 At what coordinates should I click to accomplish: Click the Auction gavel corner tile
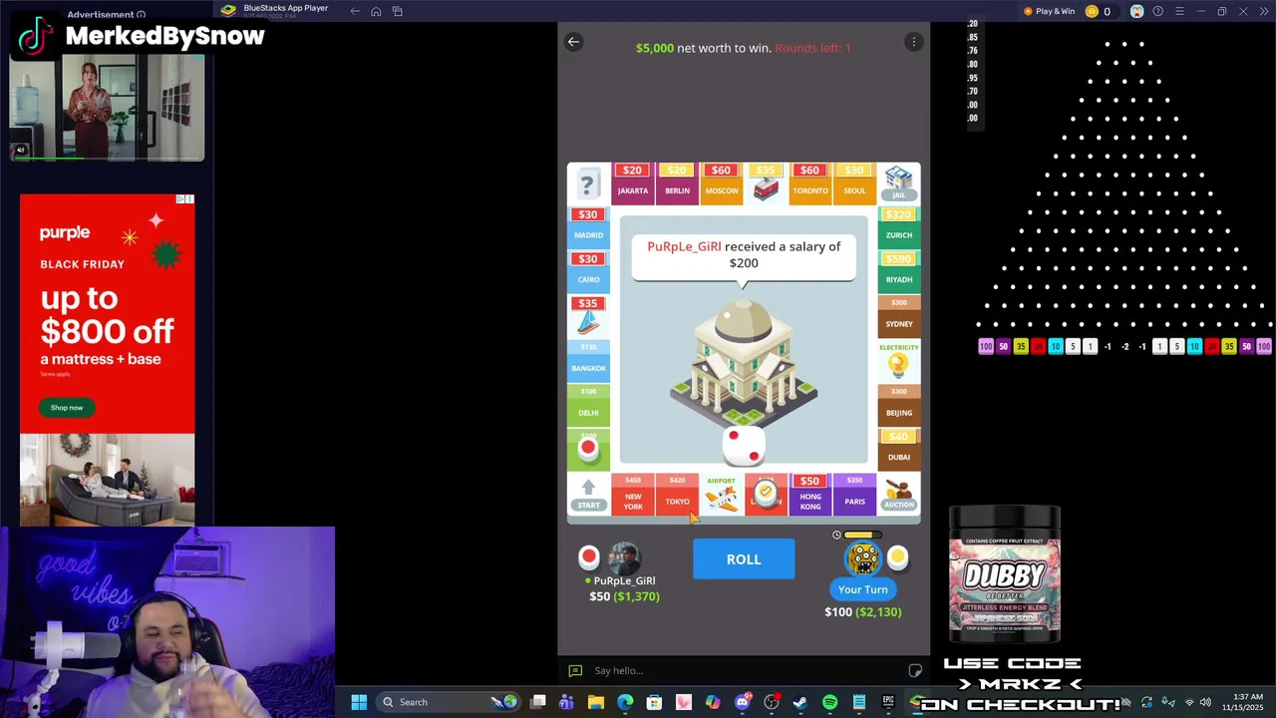click(898, 494)
